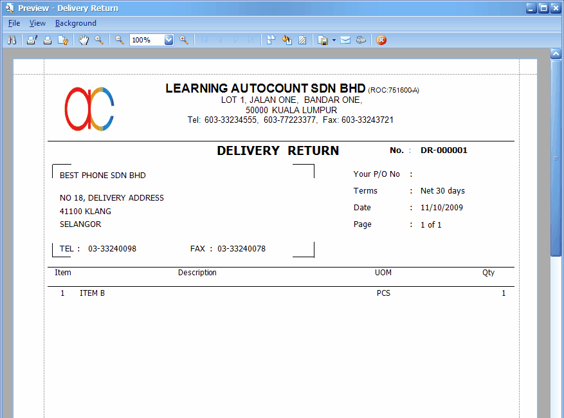Click the LOT 1, JALAN ONE address line
The height and width of the screenshot is (418, 564).
coord(292,100)
